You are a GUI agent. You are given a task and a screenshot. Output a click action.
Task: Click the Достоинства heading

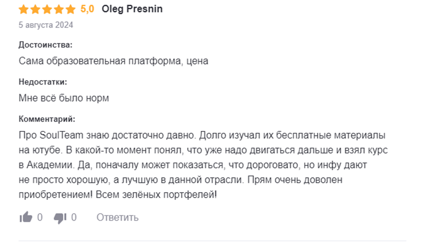tap(46, 45)
